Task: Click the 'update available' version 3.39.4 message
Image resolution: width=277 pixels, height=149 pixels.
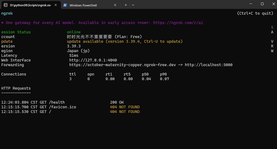Action: (125, 41)
